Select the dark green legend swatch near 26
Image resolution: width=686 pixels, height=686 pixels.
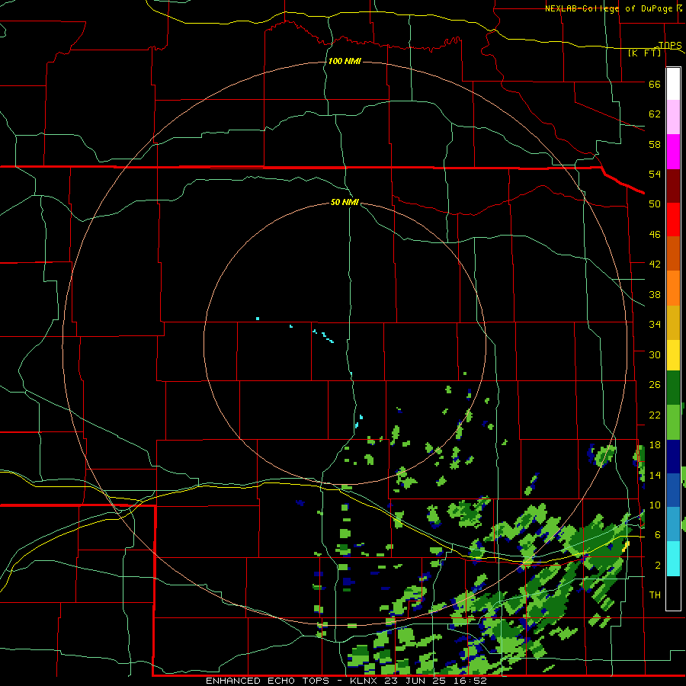point(673,388)
